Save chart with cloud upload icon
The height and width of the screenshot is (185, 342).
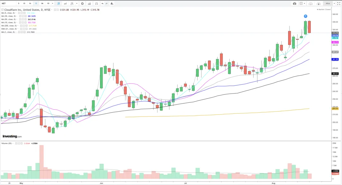click(x=319, y=3)
